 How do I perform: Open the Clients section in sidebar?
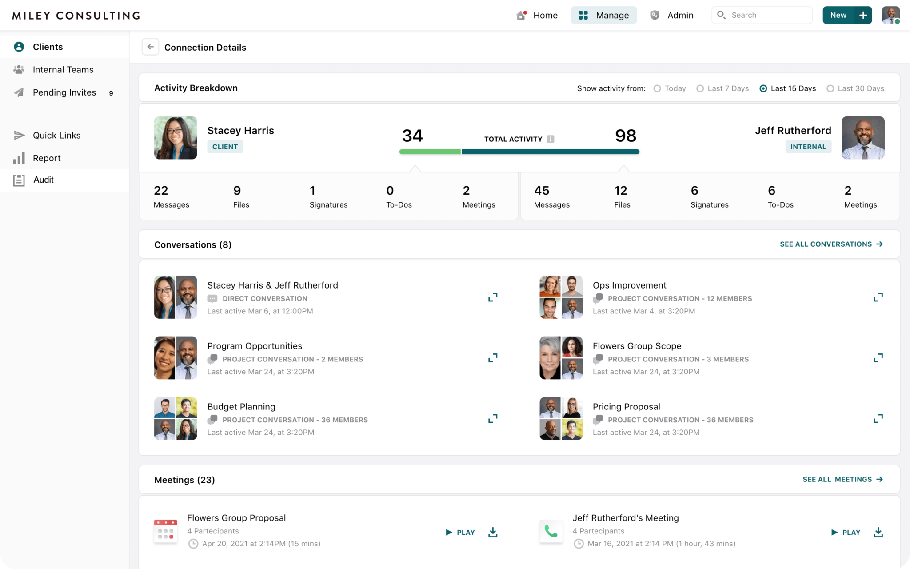(x=48, y=47)
